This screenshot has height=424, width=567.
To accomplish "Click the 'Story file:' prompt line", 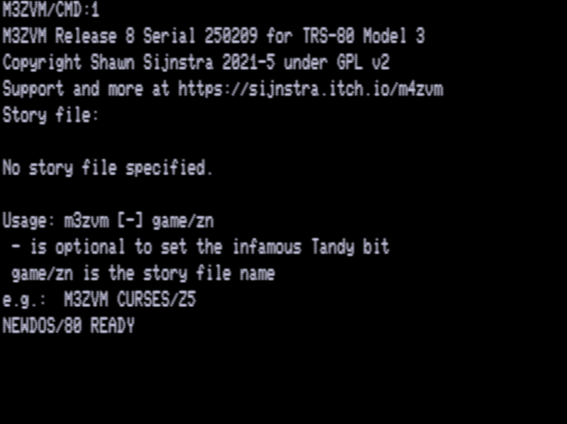I will [50, 115].
